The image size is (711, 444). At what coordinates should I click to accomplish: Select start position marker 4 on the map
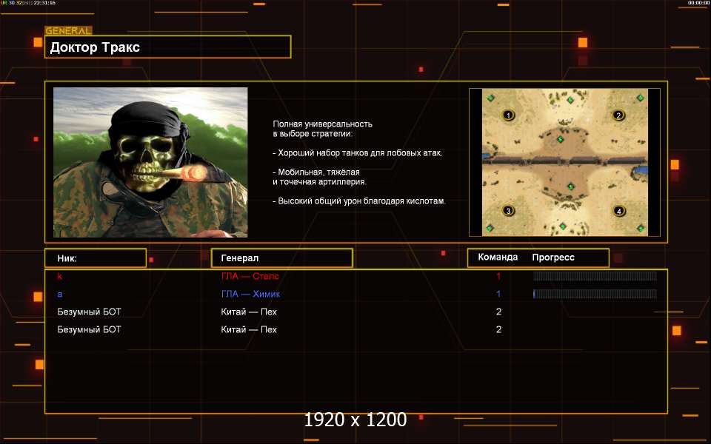(619, 211)
